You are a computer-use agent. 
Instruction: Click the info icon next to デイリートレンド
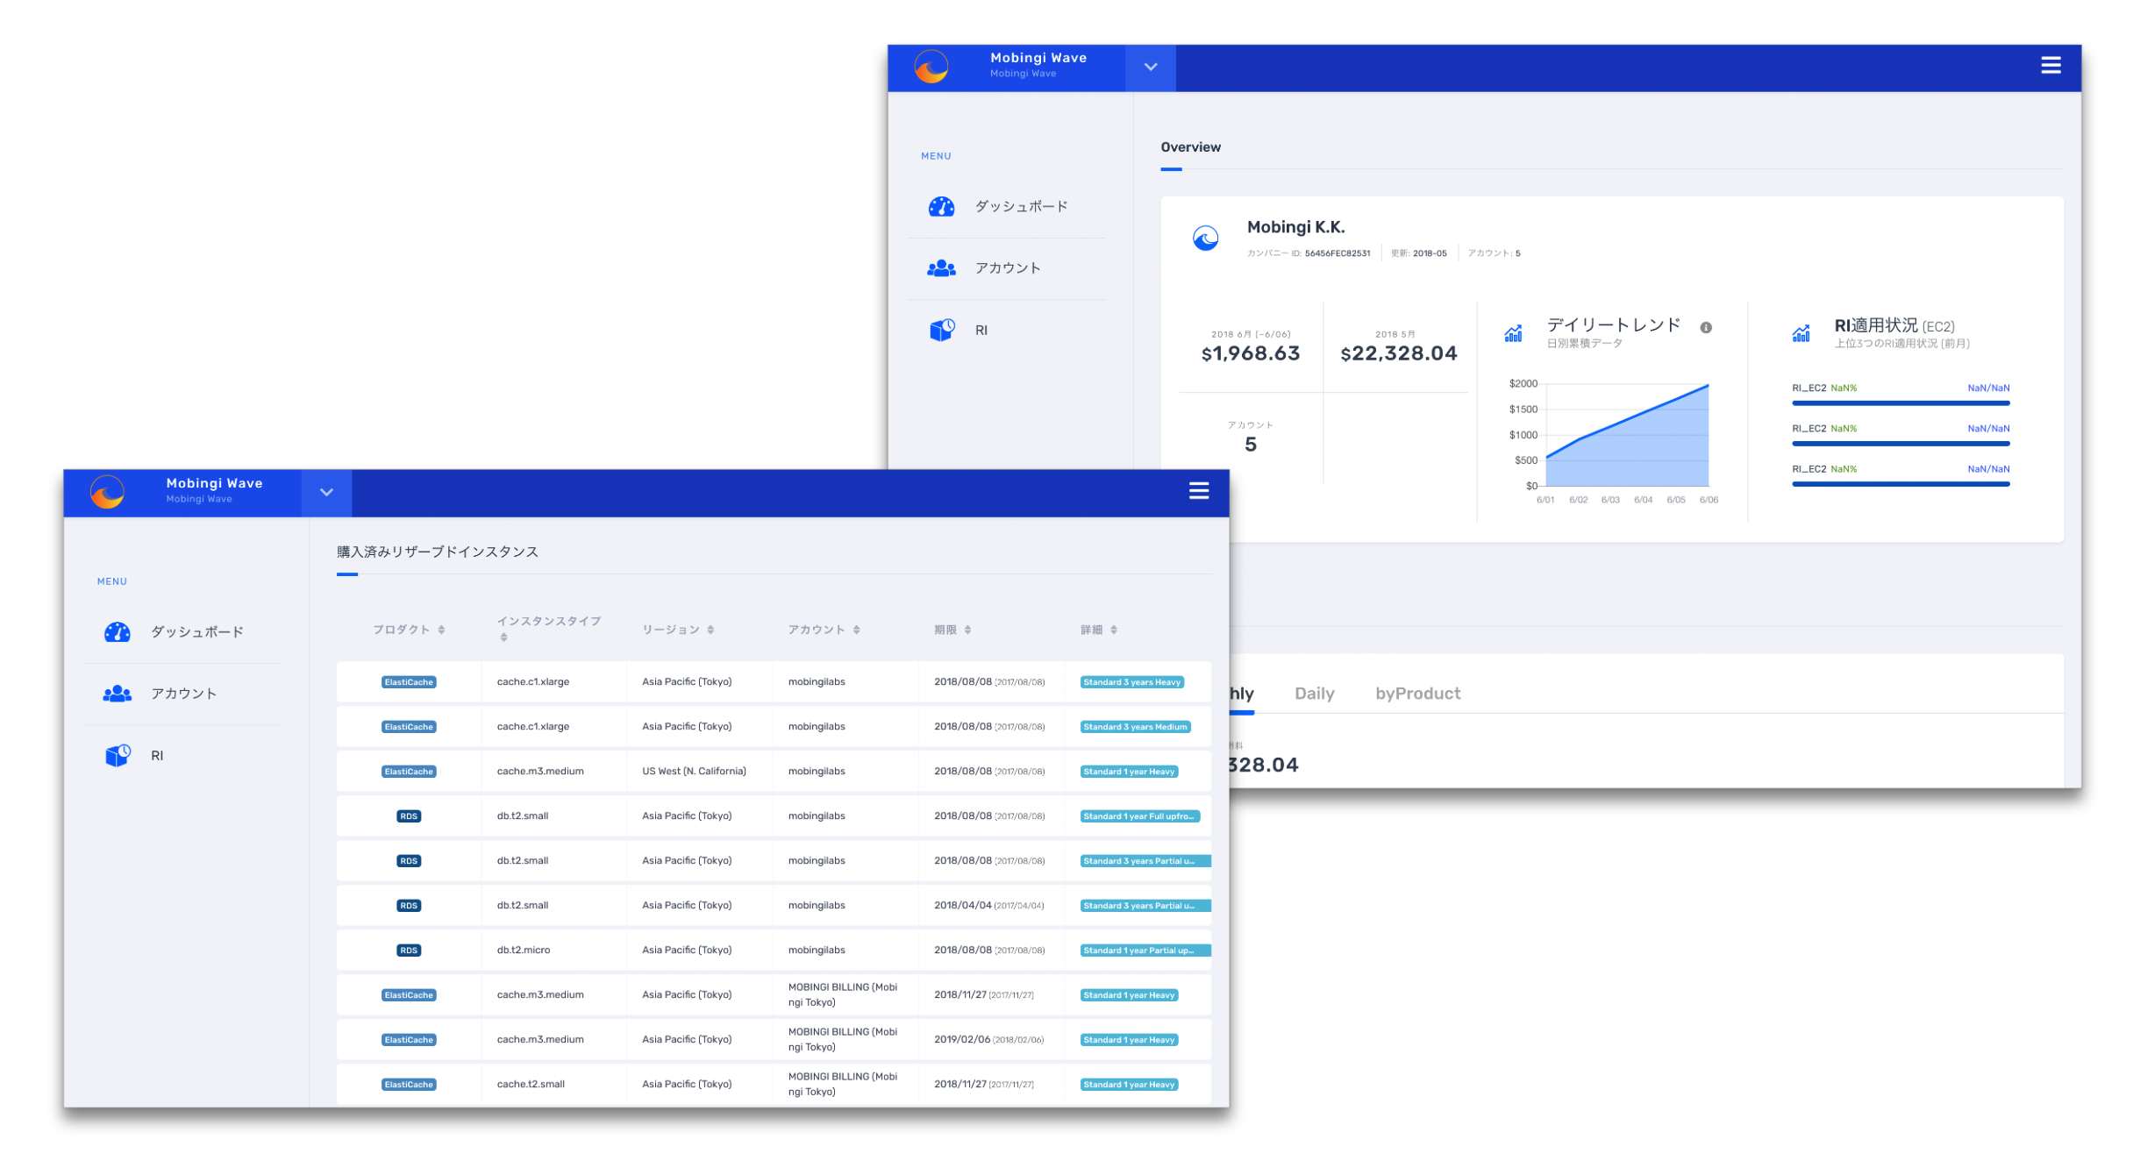1706,328
